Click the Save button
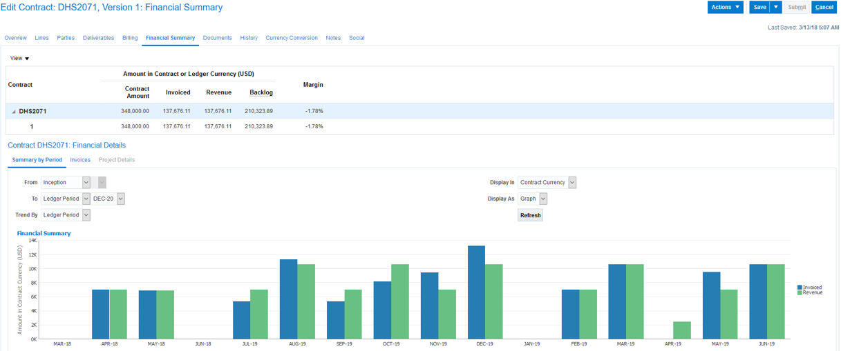Image resolution: width=841 pixels, height=351 pixels. (x=759, y=7)
